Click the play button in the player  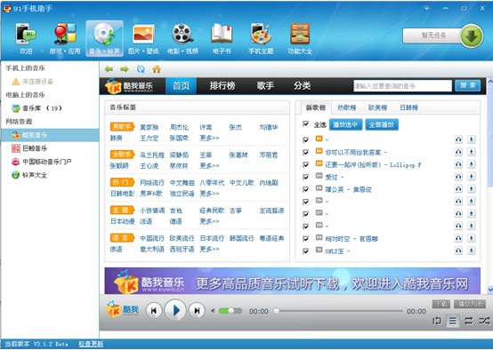tap(175, 310)
